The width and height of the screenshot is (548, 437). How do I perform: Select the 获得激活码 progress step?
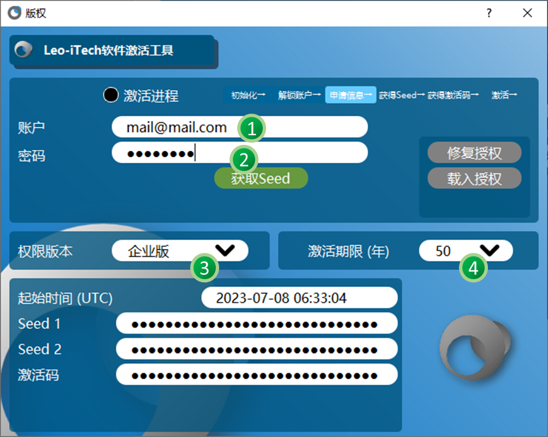pyautogui.click(x=453, y=95)
